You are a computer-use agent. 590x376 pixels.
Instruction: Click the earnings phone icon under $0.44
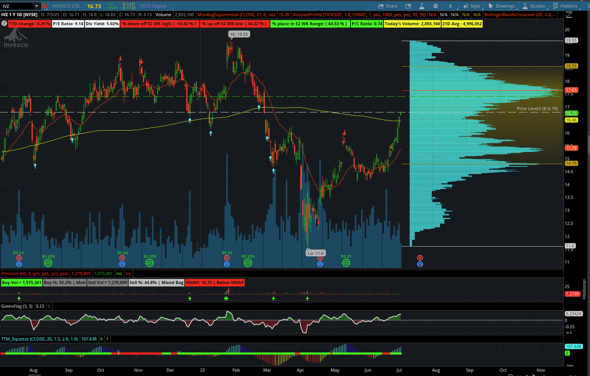pos(122,258)
